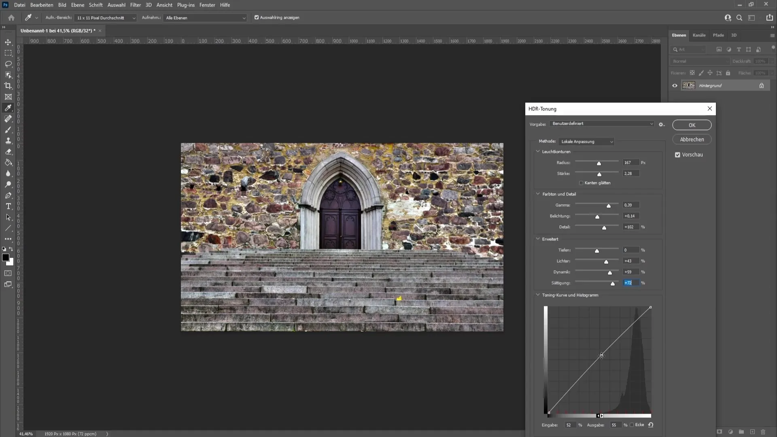Click the Home icon in options bar
The width and height of the screenshot is (777, 437).
point(11,18)
